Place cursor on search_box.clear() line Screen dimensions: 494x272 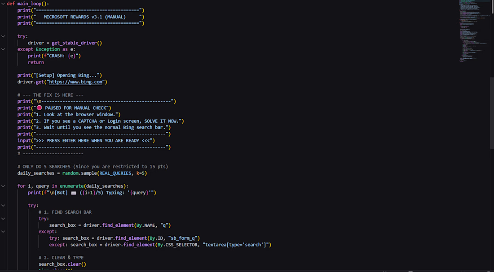tap(62, 264)
